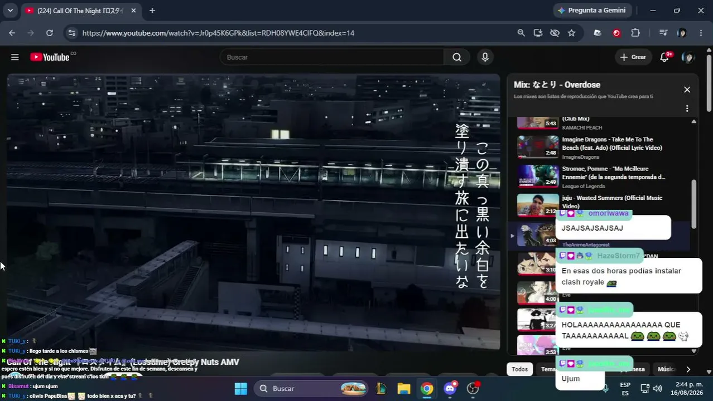This screenshot has height=401, width=713.
Task: Open YouTube notifications bell
Action: click(664, 57)
